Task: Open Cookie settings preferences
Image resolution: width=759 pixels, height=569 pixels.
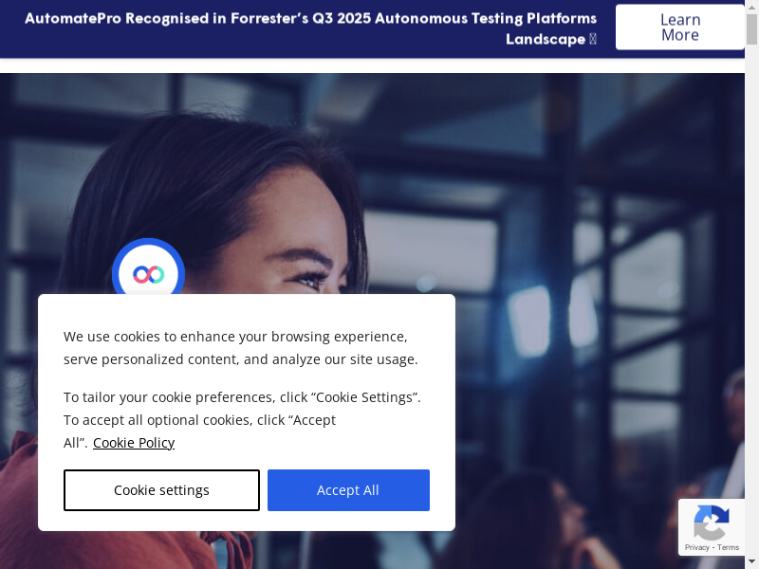Action: point(161,490)
